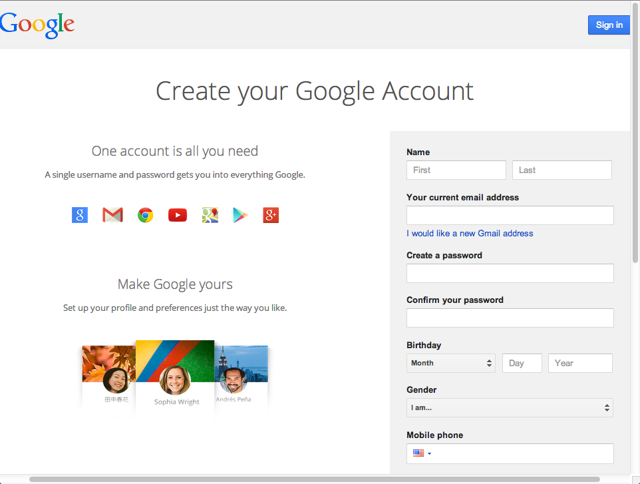The image size is (640, 484).
Task: Click the 'Confirm your password' label
Action: (x=454, y=300)
